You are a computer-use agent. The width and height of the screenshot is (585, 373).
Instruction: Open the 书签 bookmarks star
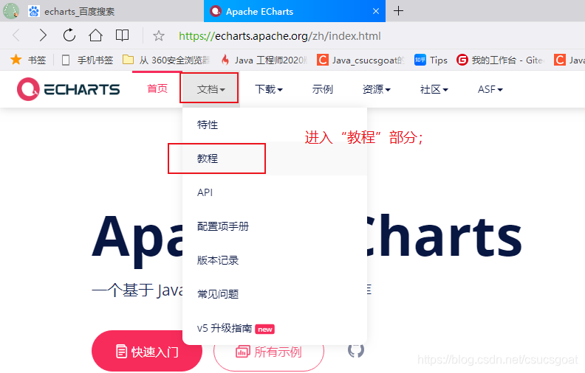pos(28,60)
